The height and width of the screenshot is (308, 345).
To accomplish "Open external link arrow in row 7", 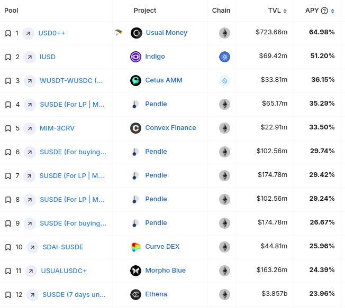I will tap(30, 176).
